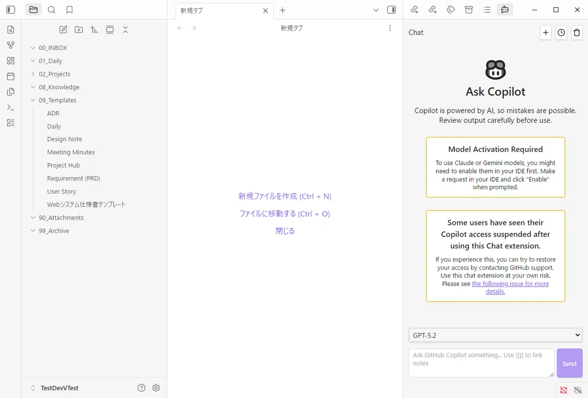Delete chat with trash icon

[577, 33]
